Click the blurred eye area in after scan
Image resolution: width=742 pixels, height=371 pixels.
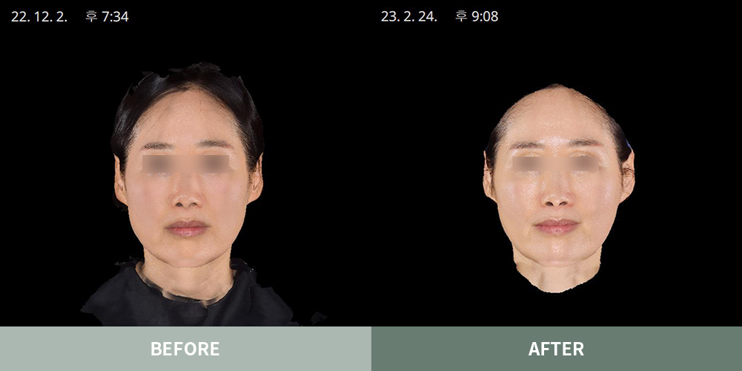[557, 163]
